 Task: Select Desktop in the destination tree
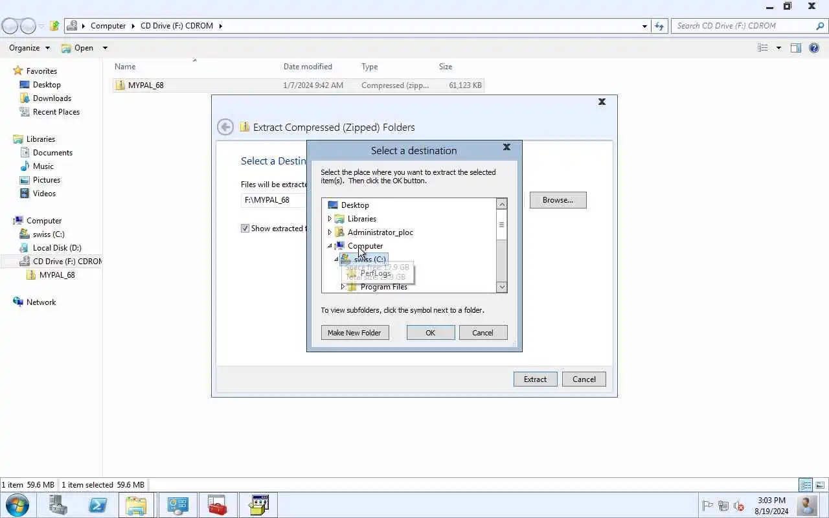click(355, 205)
